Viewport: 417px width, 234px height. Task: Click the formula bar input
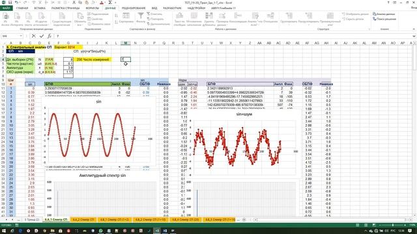click(234, 36)
